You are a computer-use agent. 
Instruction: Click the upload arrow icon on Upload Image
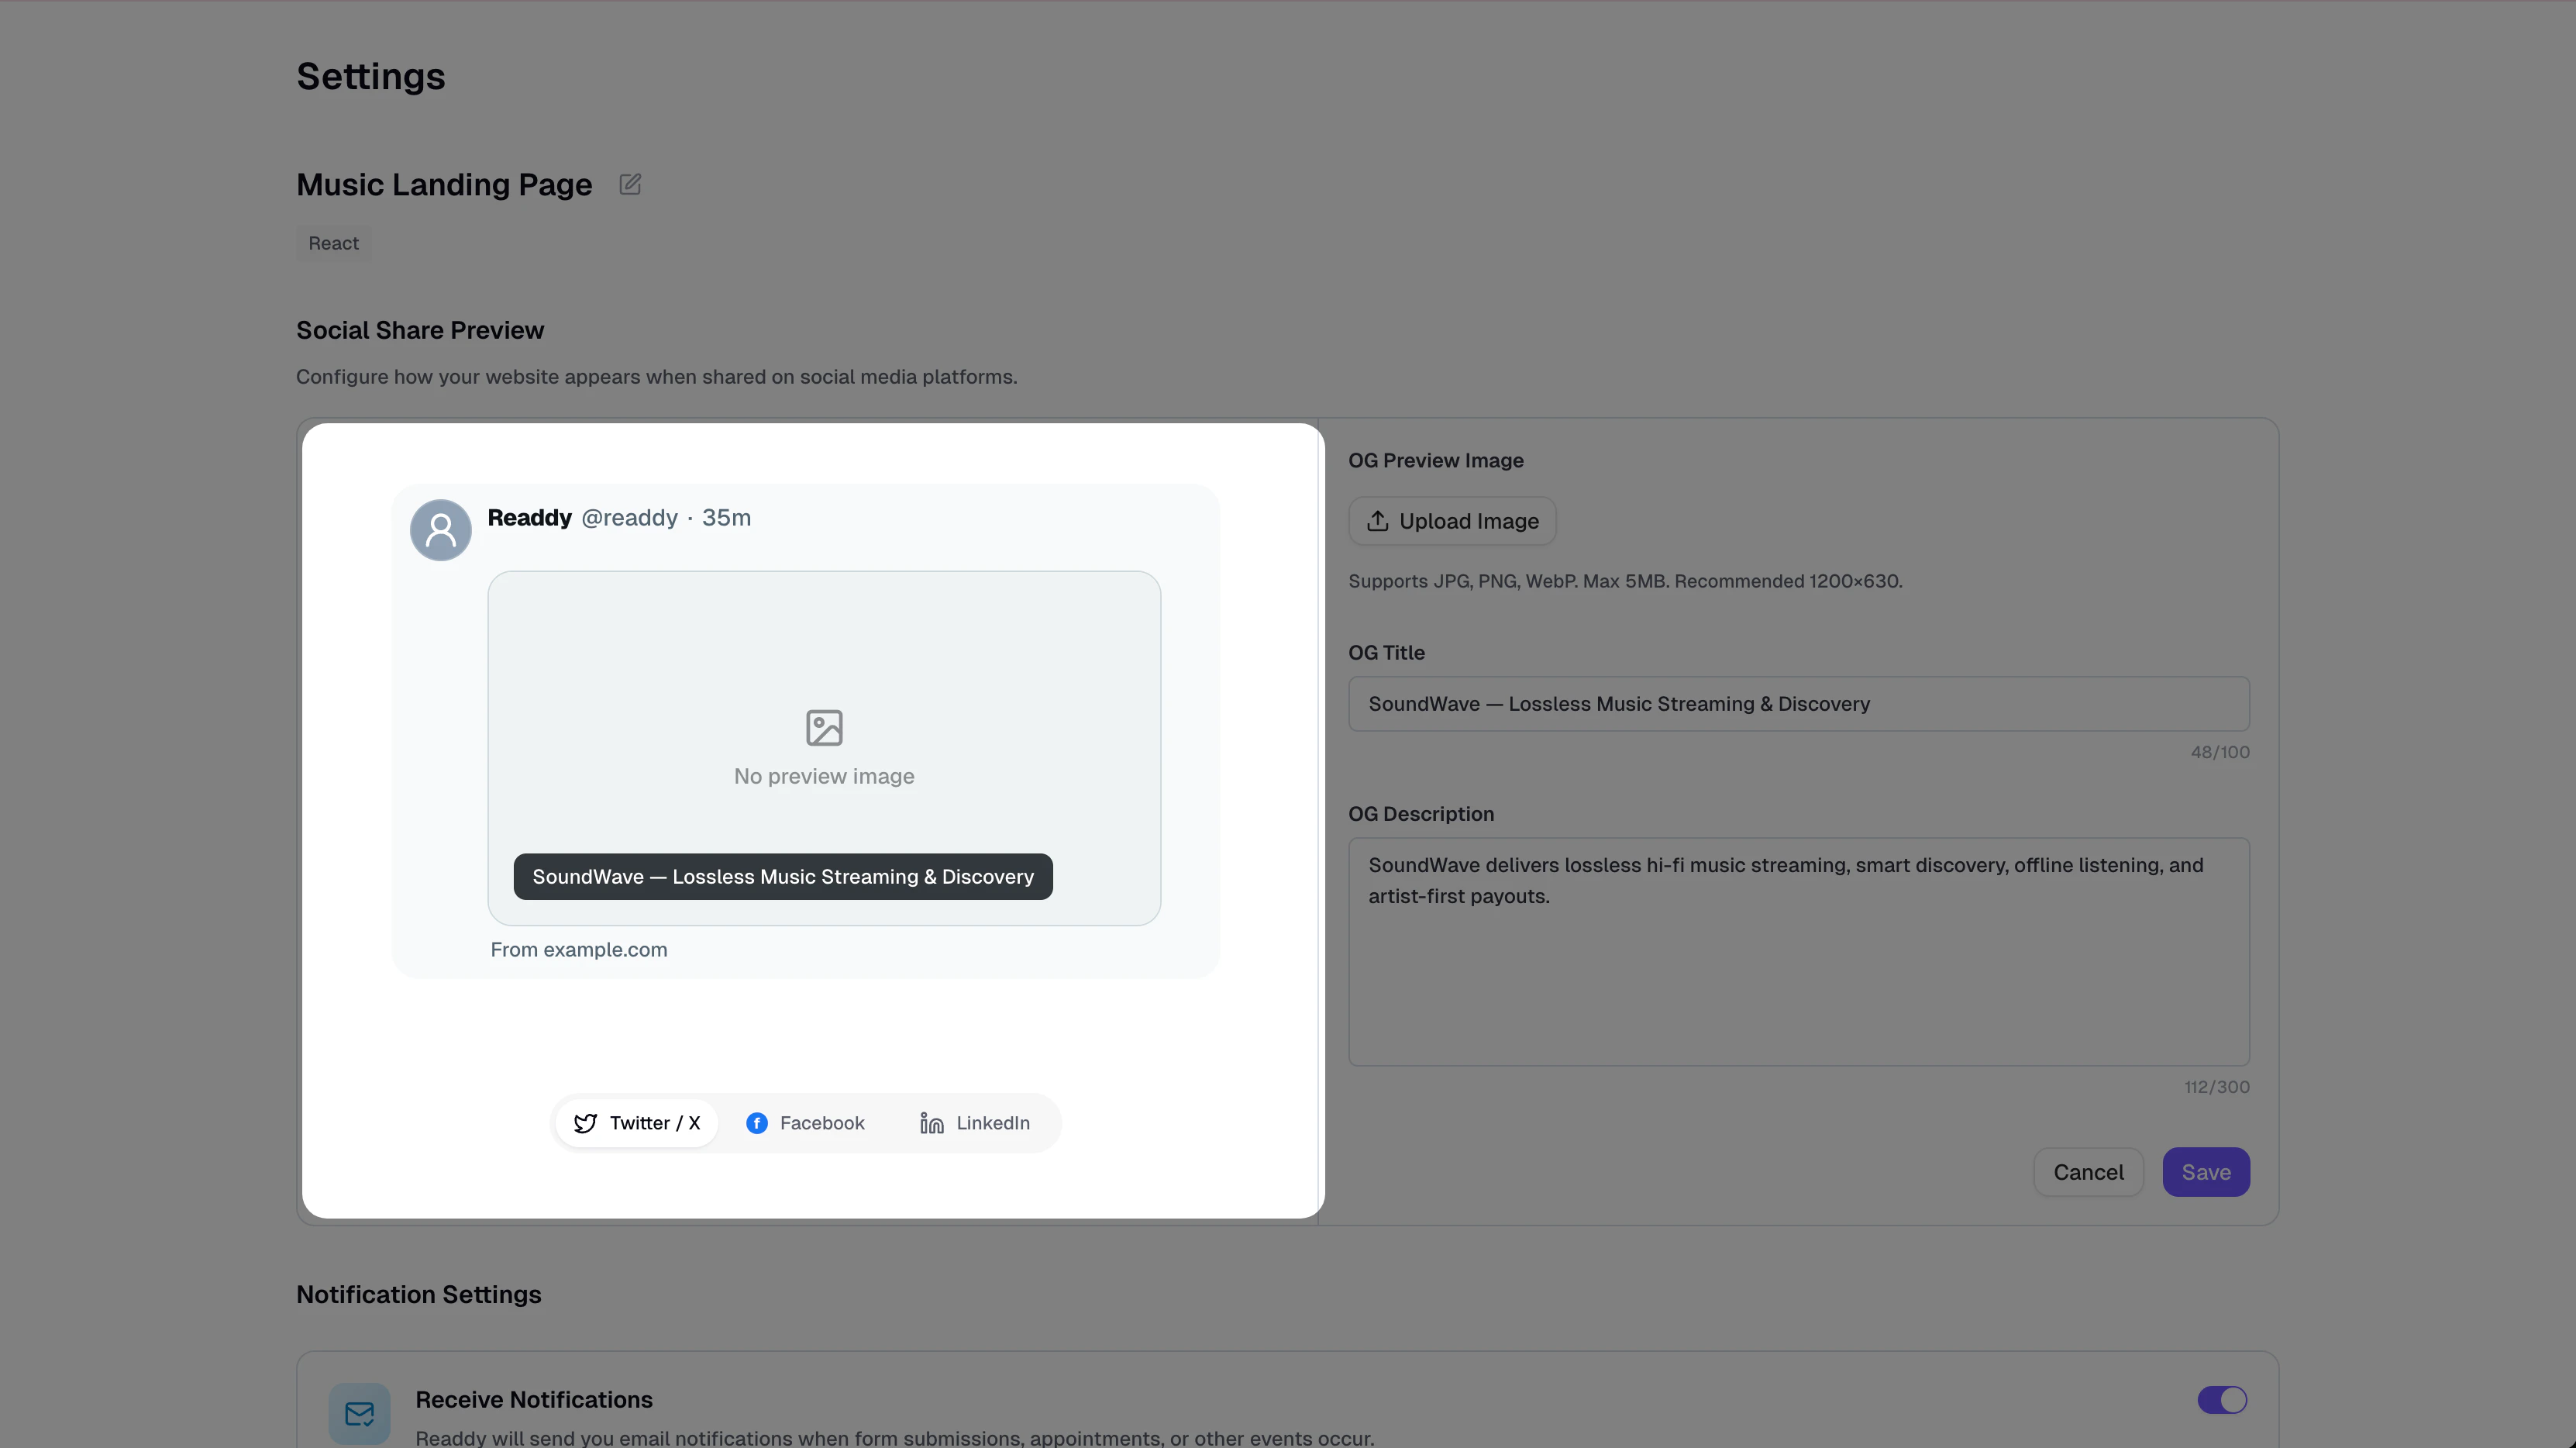[x=1377, y=521]
